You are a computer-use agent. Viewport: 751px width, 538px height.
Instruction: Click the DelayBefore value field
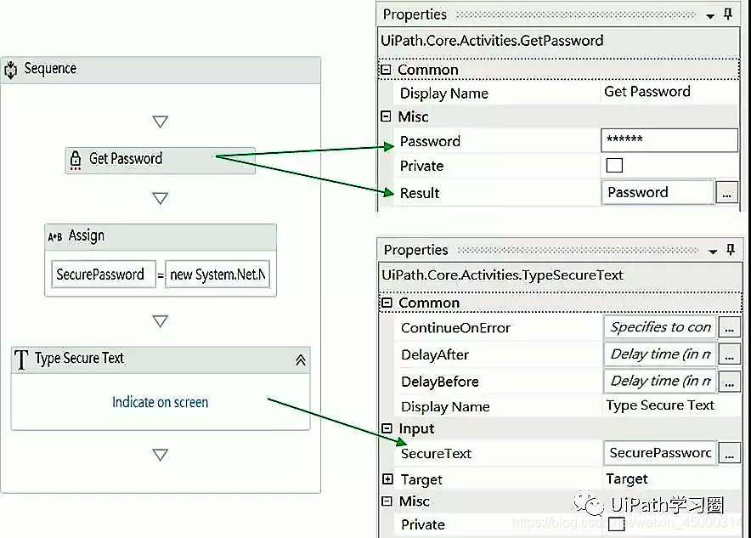click(x=660, y=381)
